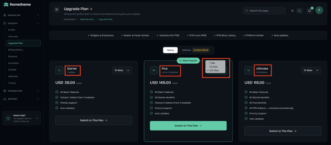
Task: Click the Account layout icon in sidebar
Action: [5, 23]
